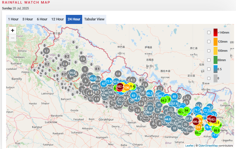Open the Leaflet attribution link

pyautogui.click(x=189, y=145)
